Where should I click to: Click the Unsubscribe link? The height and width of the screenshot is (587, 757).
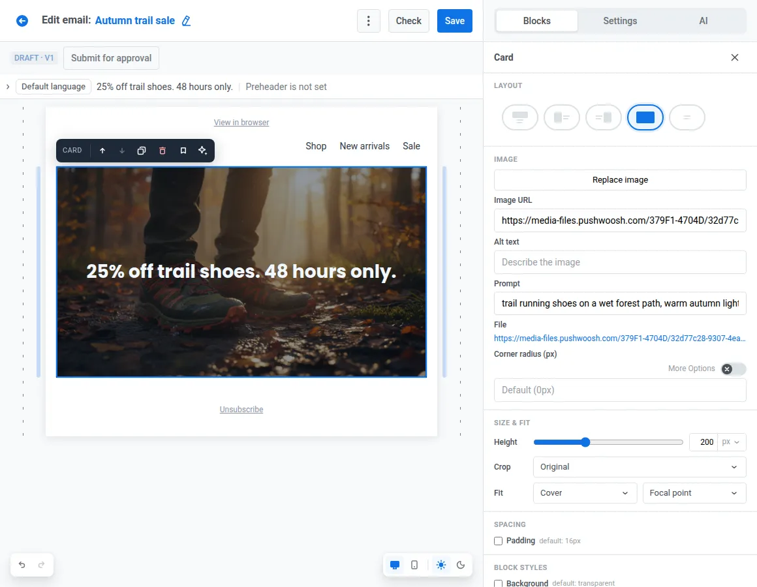(x=241, y=410)
